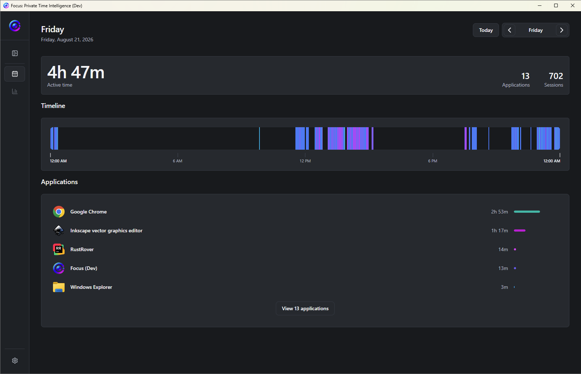Click the Inkscape app icon
This screenshot has width=581, height=374.
coord(59,230)
